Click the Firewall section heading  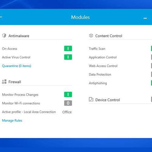click(15, 82)
